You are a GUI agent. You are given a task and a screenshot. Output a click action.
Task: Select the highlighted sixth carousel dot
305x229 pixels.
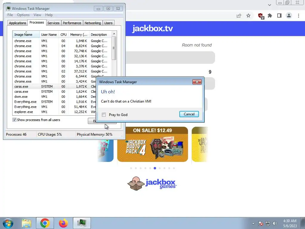click(155, 168)
